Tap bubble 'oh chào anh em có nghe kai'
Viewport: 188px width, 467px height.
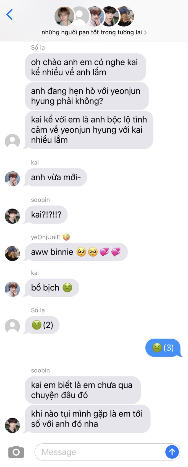(x=85, y=67)
